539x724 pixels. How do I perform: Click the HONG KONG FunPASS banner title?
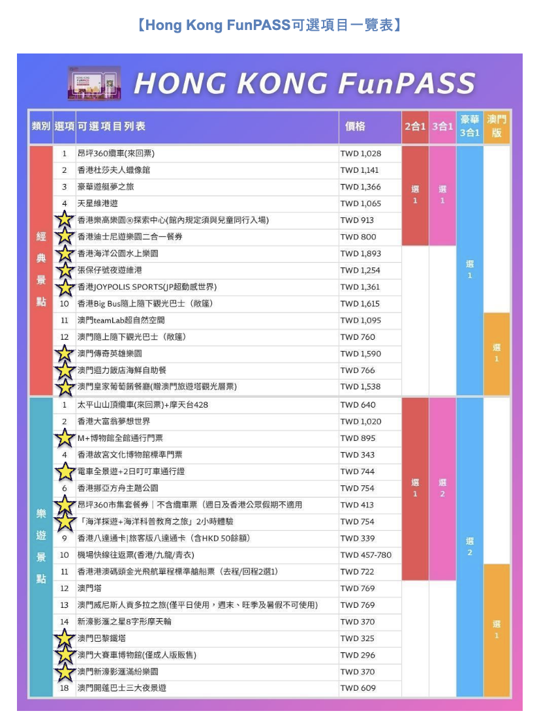click(x=304, y=83)
